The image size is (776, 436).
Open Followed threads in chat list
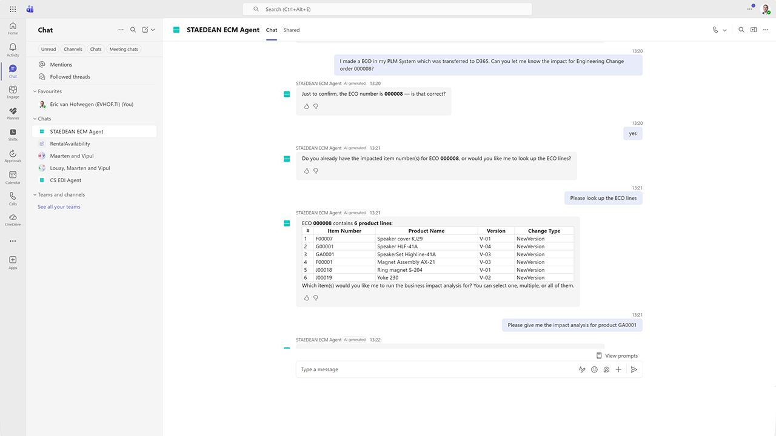[94, 77]
